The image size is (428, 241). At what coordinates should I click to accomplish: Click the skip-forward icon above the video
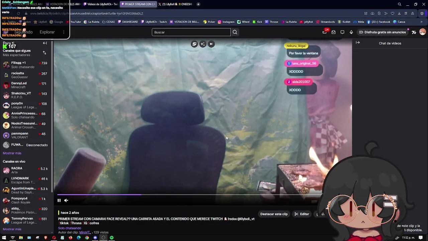[211, 44]
